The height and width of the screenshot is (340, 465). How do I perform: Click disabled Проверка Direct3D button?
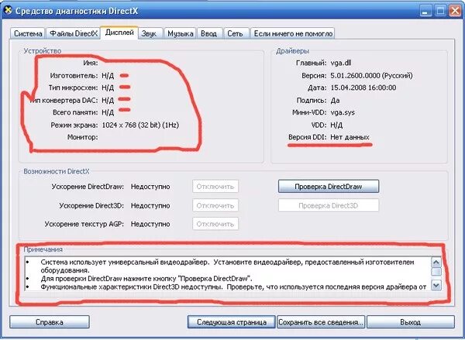pos(329,205)
